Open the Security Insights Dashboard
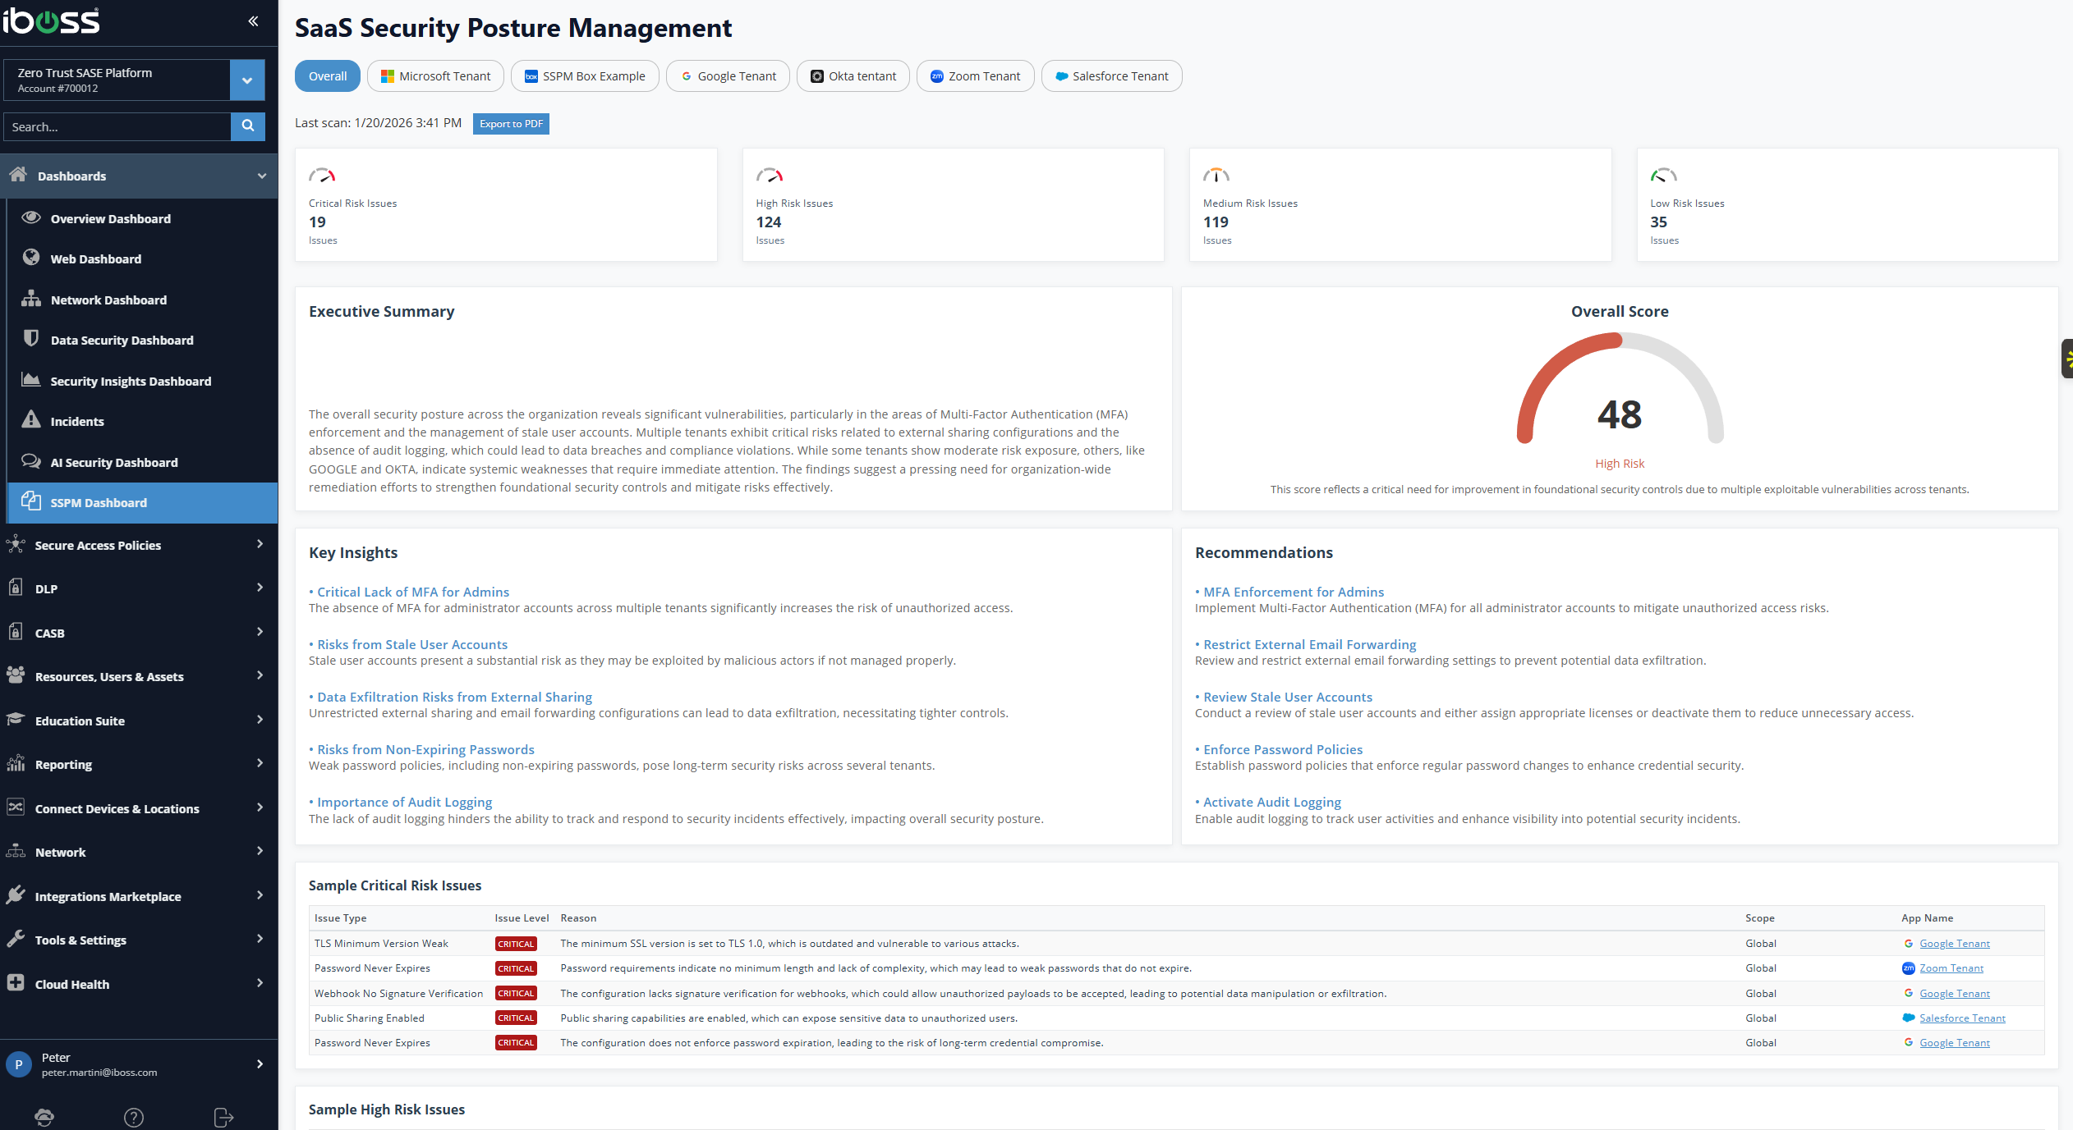2073x1130 pixels. point(131,381)
